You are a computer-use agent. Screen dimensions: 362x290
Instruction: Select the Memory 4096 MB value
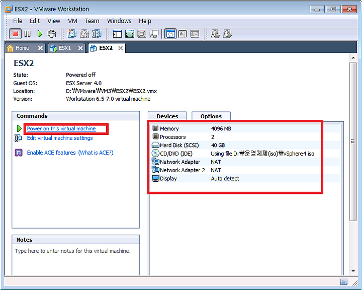tap(221, 128)
